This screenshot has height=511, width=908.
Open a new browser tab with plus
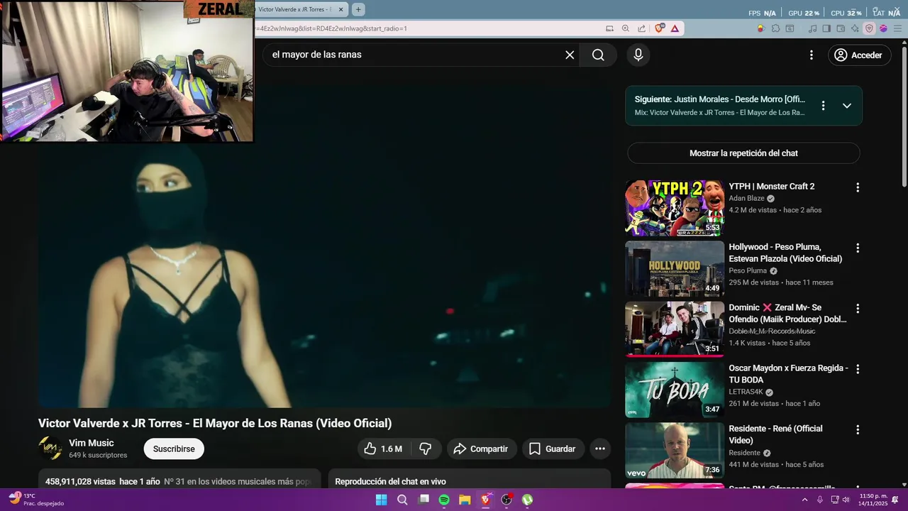tap(358, 9)
